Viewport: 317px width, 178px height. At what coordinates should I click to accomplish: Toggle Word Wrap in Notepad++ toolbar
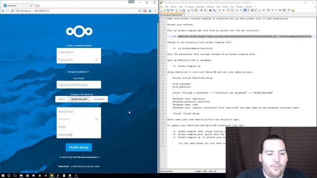coord(237,10)
